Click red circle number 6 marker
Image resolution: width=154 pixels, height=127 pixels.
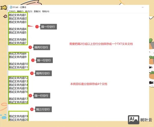coord(32,109)
